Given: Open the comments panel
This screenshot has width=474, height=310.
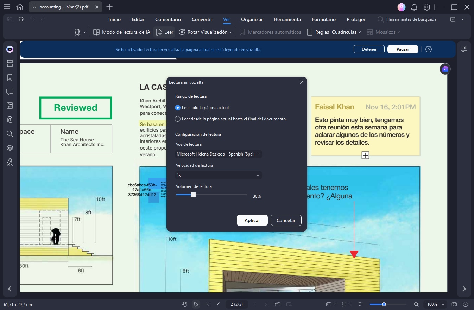Looking at the screenshot, I should pos(10,92).
